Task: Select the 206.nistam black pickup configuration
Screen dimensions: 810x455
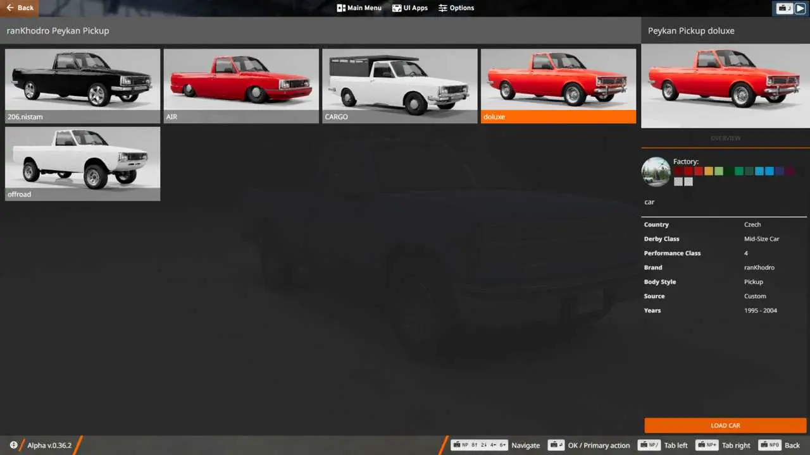Action: tap(83, 86)
